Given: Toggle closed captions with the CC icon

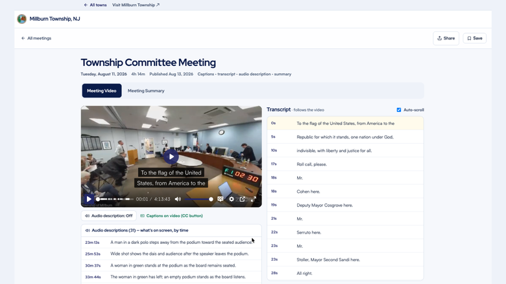Looking at the screenshot, I should (x=221, y=199).
